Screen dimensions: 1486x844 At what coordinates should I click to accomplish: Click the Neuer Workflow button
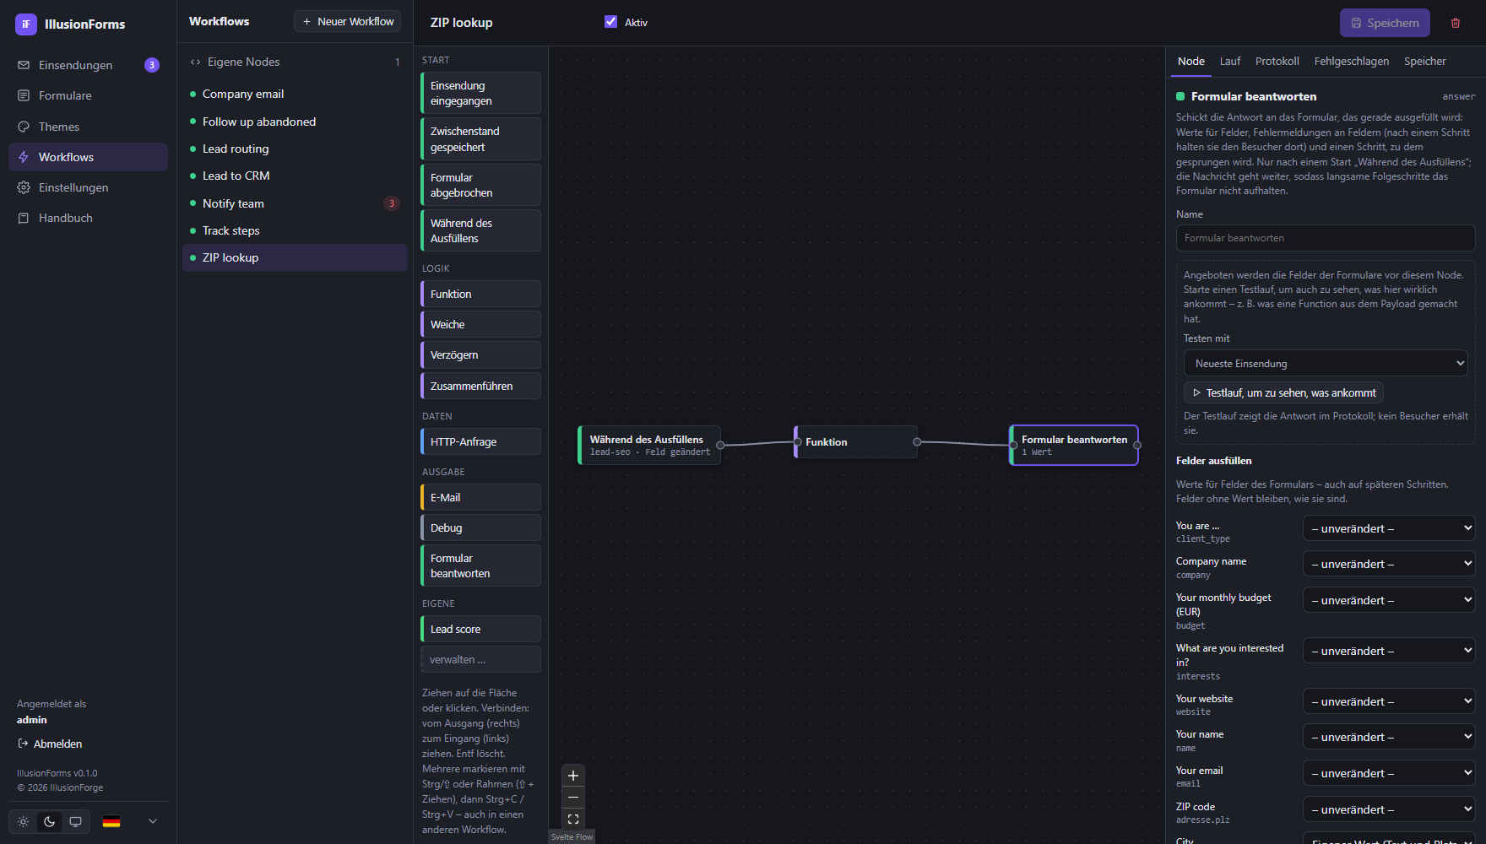(x=347, y=21)
